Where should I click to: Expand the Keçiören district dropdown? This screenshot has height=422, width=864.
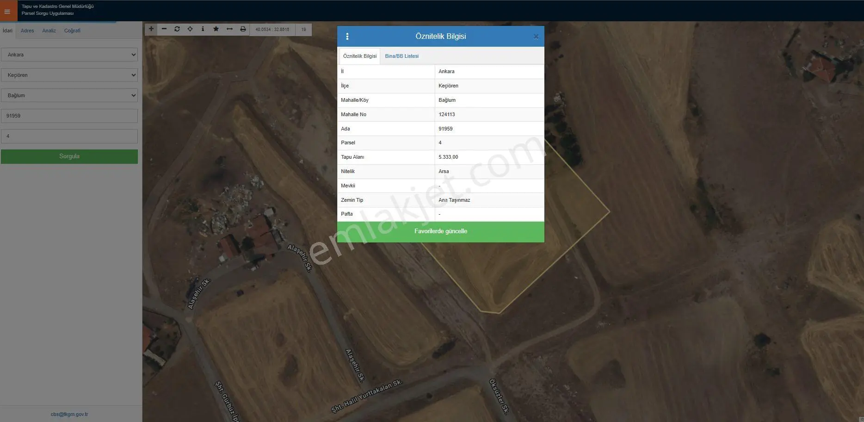(69, 75)
